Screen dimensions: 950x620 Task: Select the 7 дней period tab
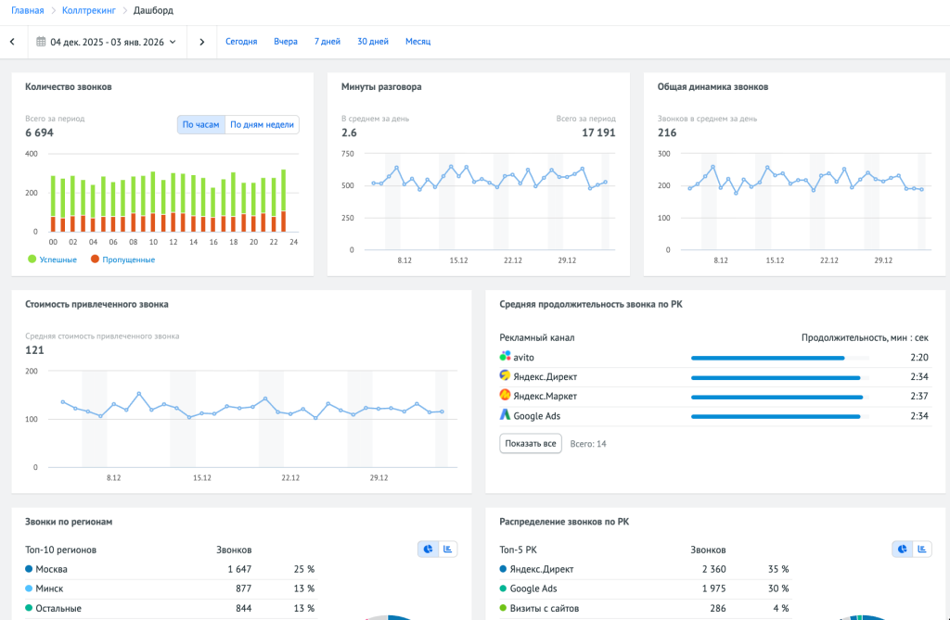[x=327, y=42]
